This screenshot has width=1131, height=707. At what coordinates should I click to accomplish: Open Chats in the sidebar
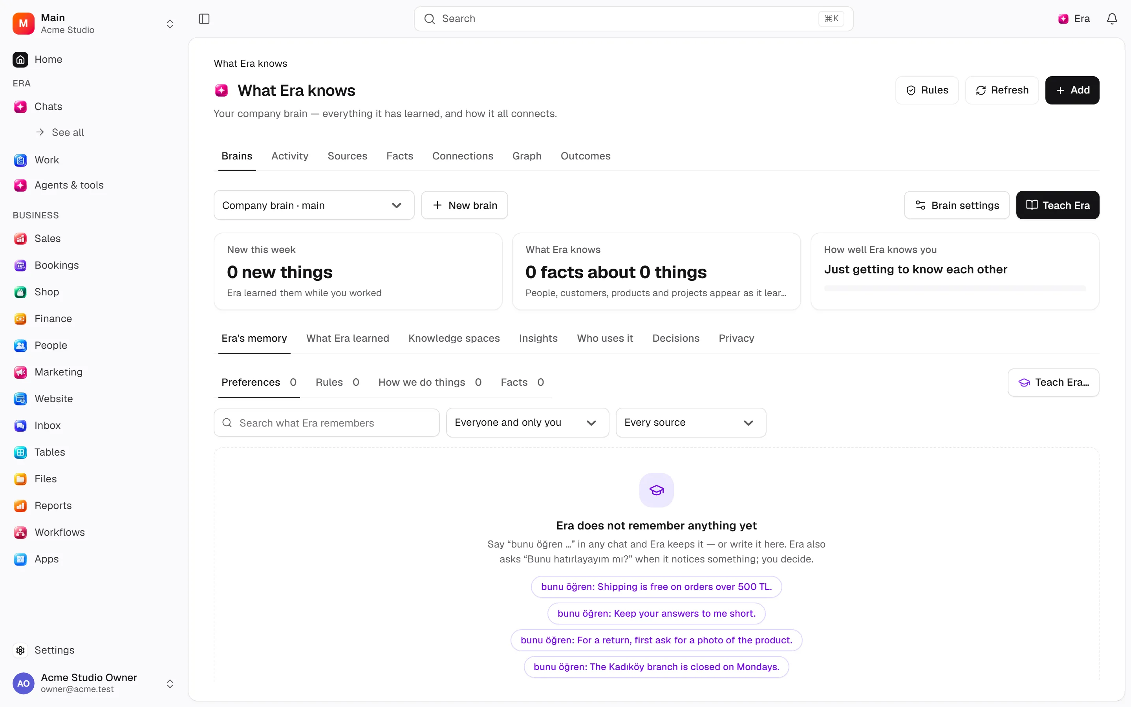(93, 106)
